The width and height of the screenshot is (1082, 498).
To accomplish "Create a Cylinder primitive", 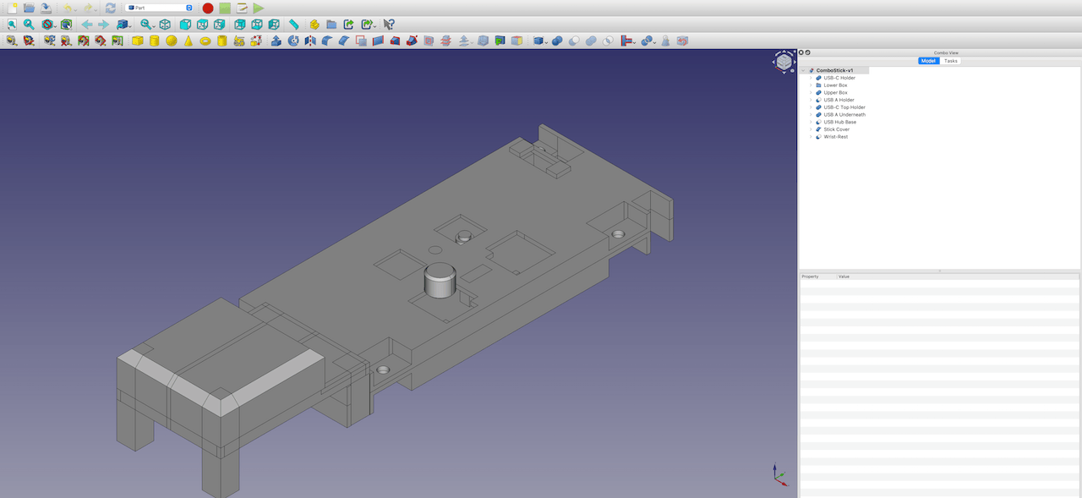I will point(154,40).
